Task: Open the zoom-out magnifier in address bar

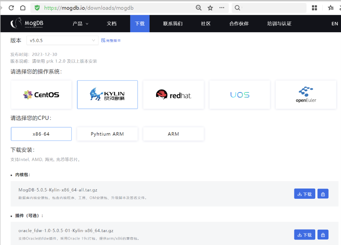Action: click(199, 8)
